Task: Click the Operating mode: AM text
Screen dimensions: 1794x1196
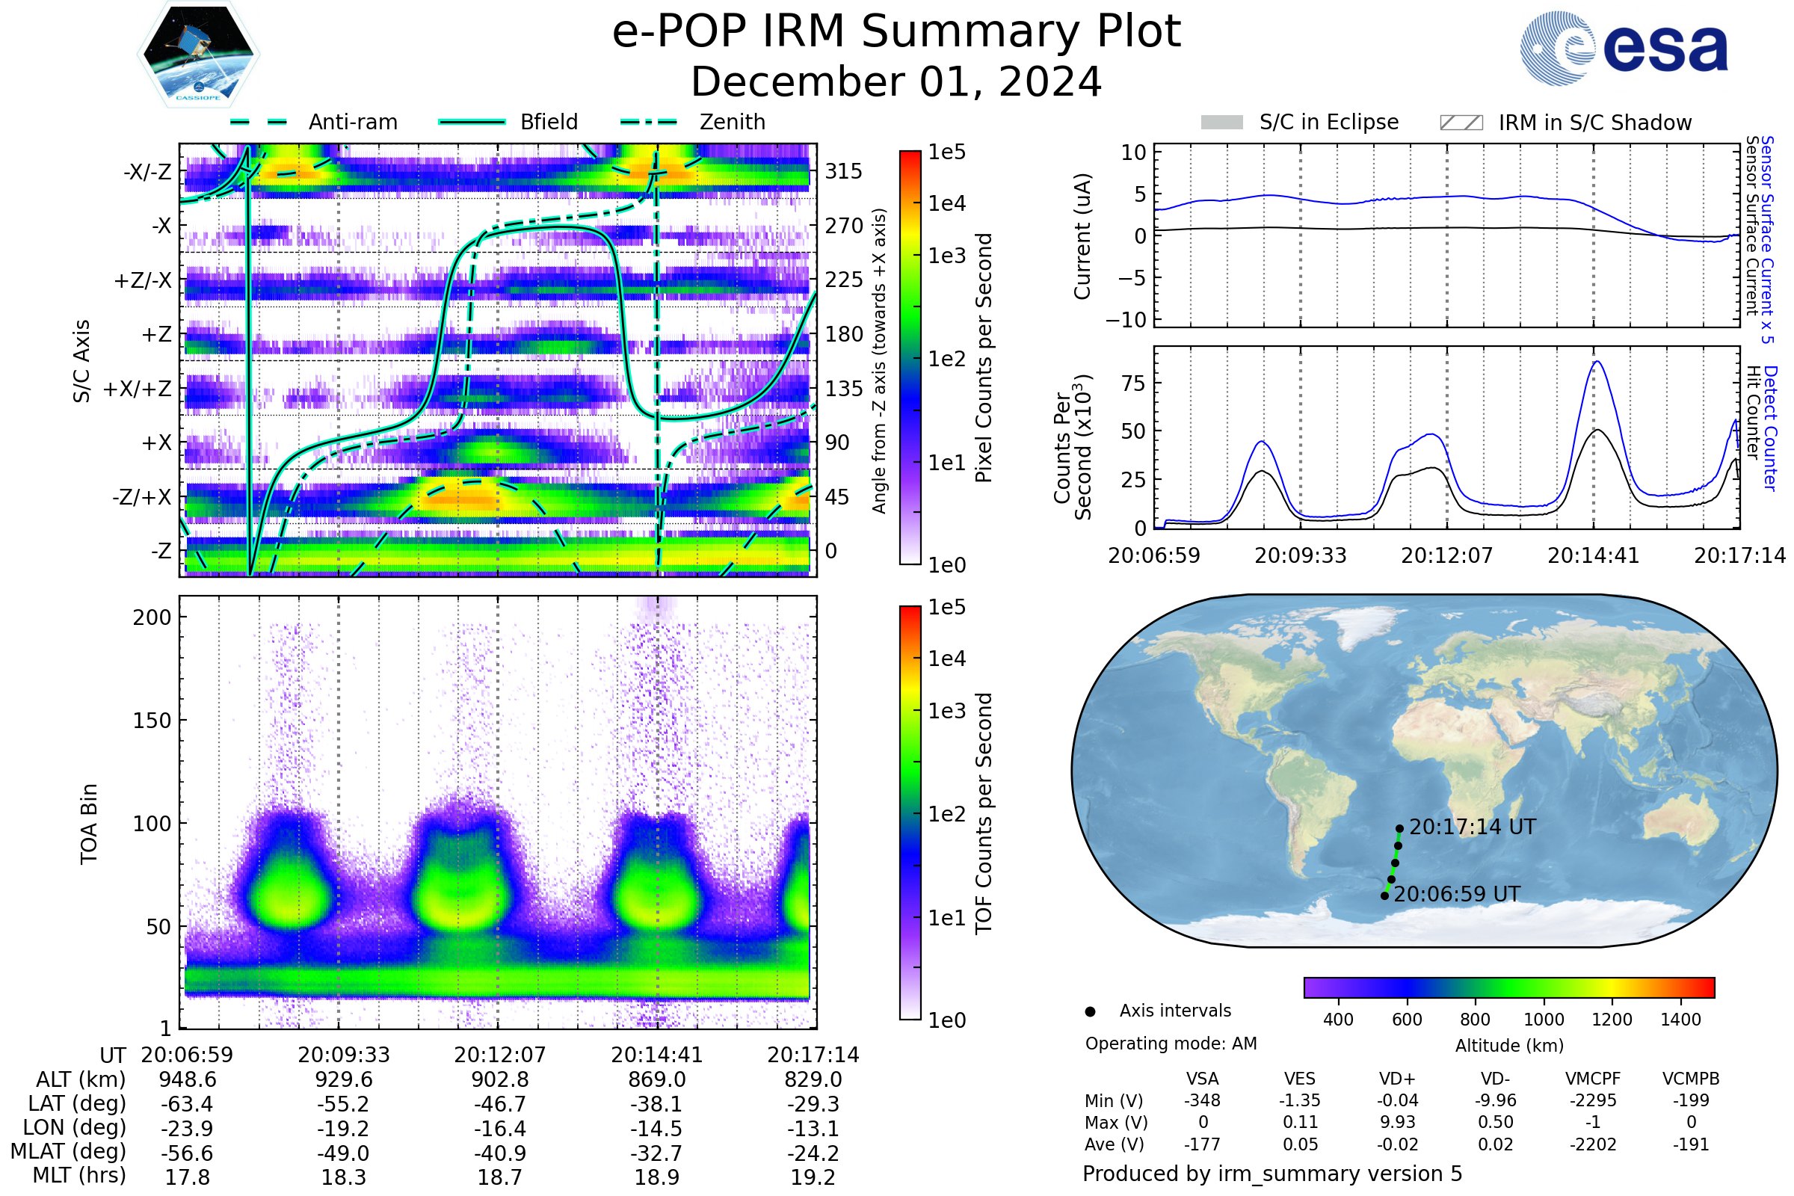Action: 1171,1044
